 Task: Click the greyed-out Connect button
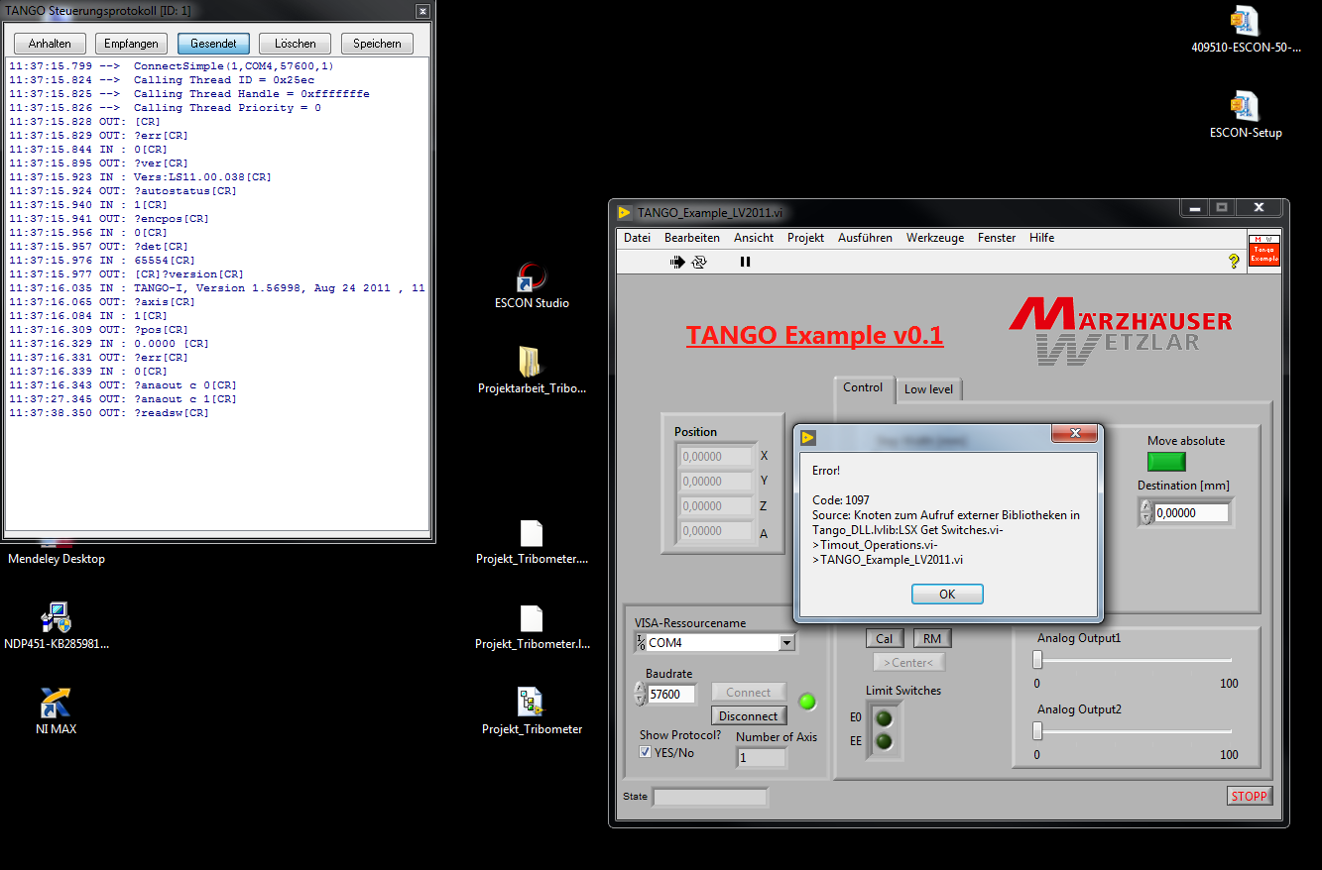coord(749,693)
